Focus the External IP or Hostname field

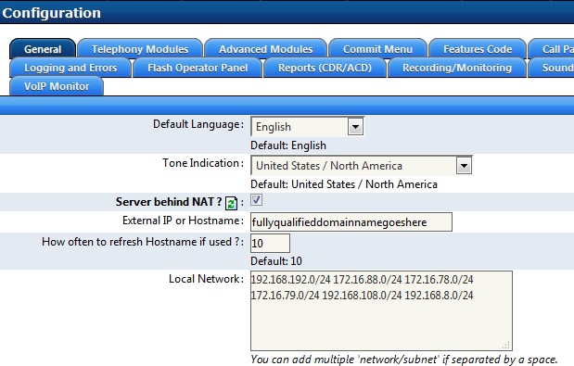(x=351, y=222)
